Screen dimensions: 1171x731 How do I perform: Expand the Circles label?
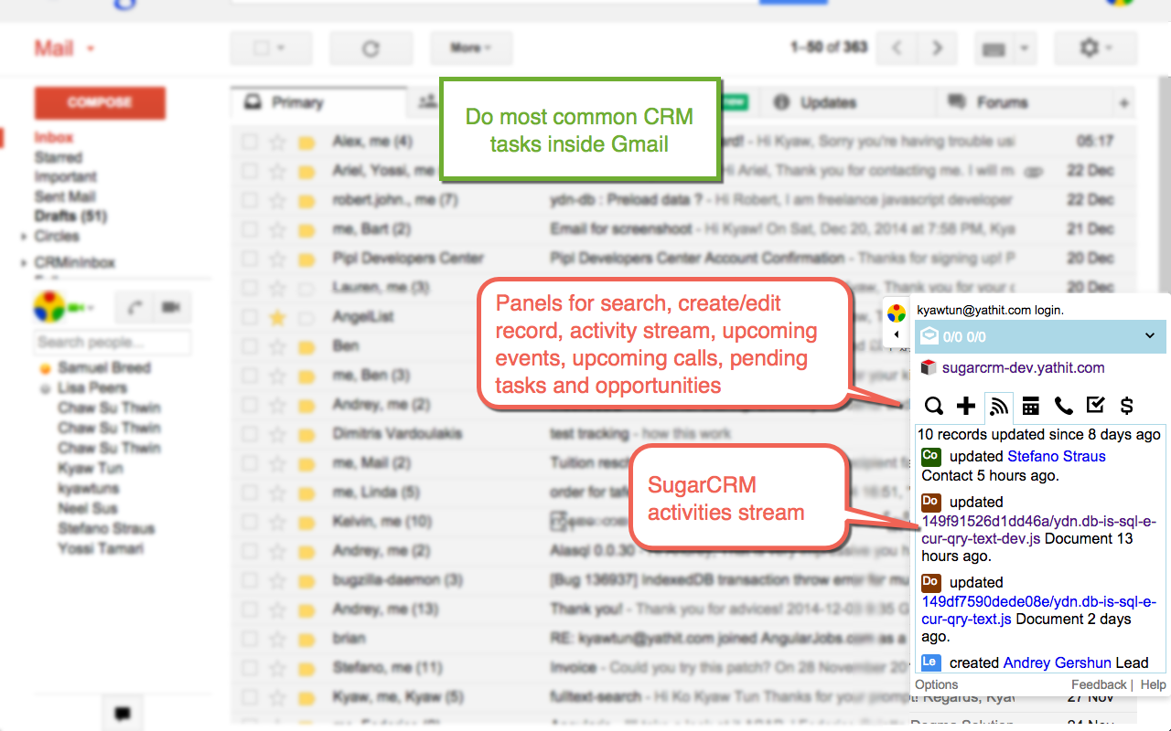pyautogui.click(x=24, y=237)
